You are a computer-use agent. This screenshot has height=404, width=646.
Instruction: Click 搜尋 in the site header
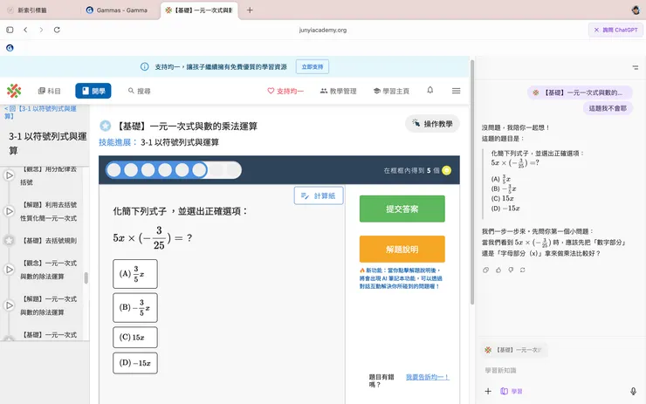coord(140,91)
